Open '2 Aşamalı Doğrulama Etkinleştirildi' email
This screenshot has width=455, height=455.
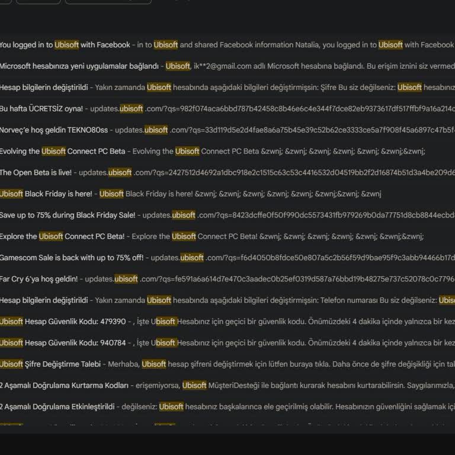coord(227,406)
